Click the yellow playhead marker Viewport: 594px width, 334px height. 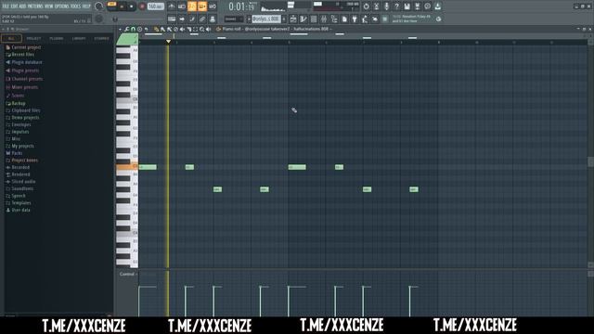(168, 41)
